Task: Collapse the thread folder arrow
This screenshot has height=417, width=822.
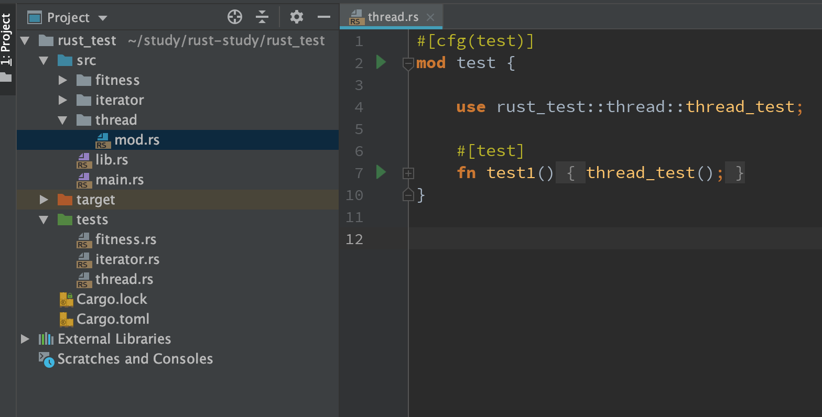Action: click(62, 120)
